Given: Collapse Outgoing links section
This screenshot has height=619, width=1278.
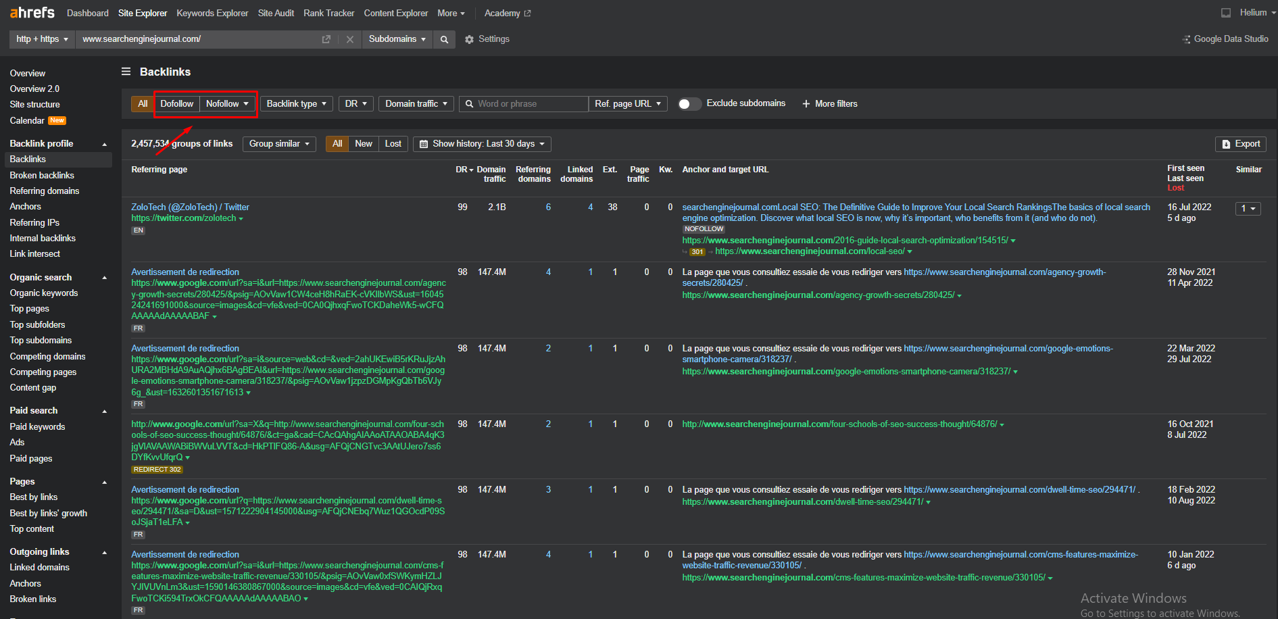Looking at the screenshot, I should coord(104,552).
